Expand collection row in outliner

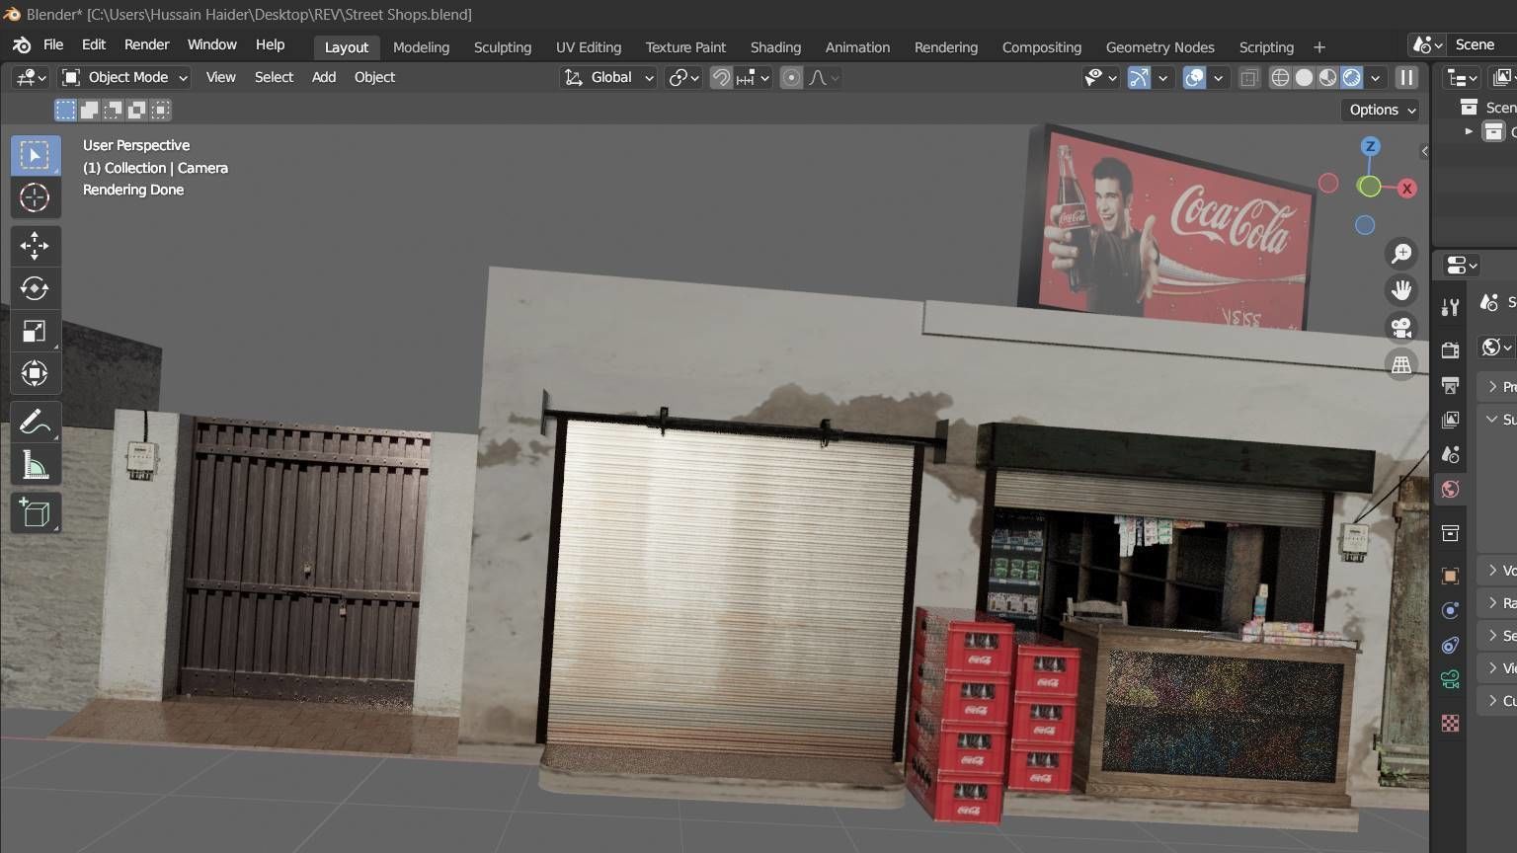click(1470, 131)
